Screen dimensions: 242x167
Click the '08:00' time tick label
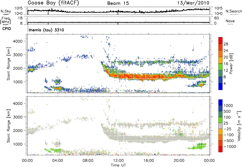point(88,161)
